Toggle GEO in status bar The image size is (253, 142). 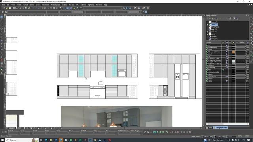[x=198, y=136]
